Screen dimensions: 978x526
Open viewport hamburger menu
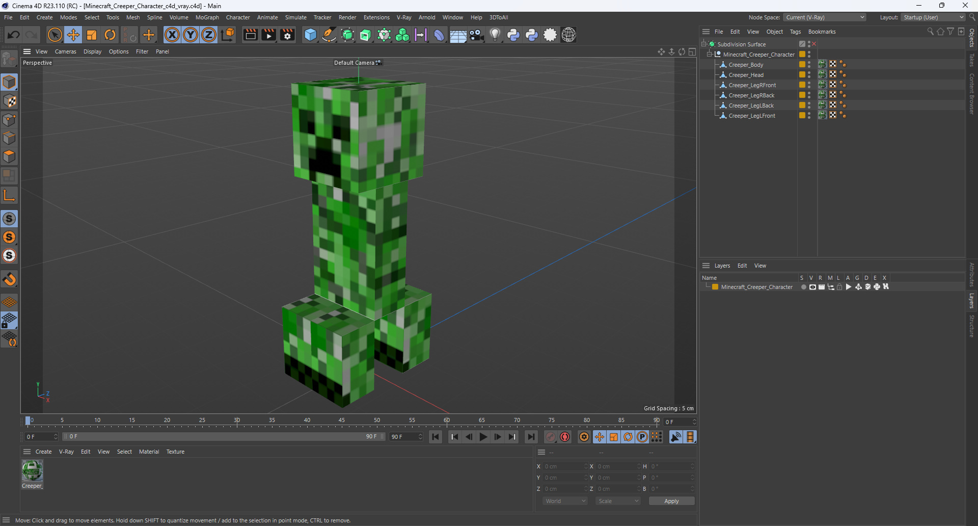pyautogui.click(x=27, y=51)
